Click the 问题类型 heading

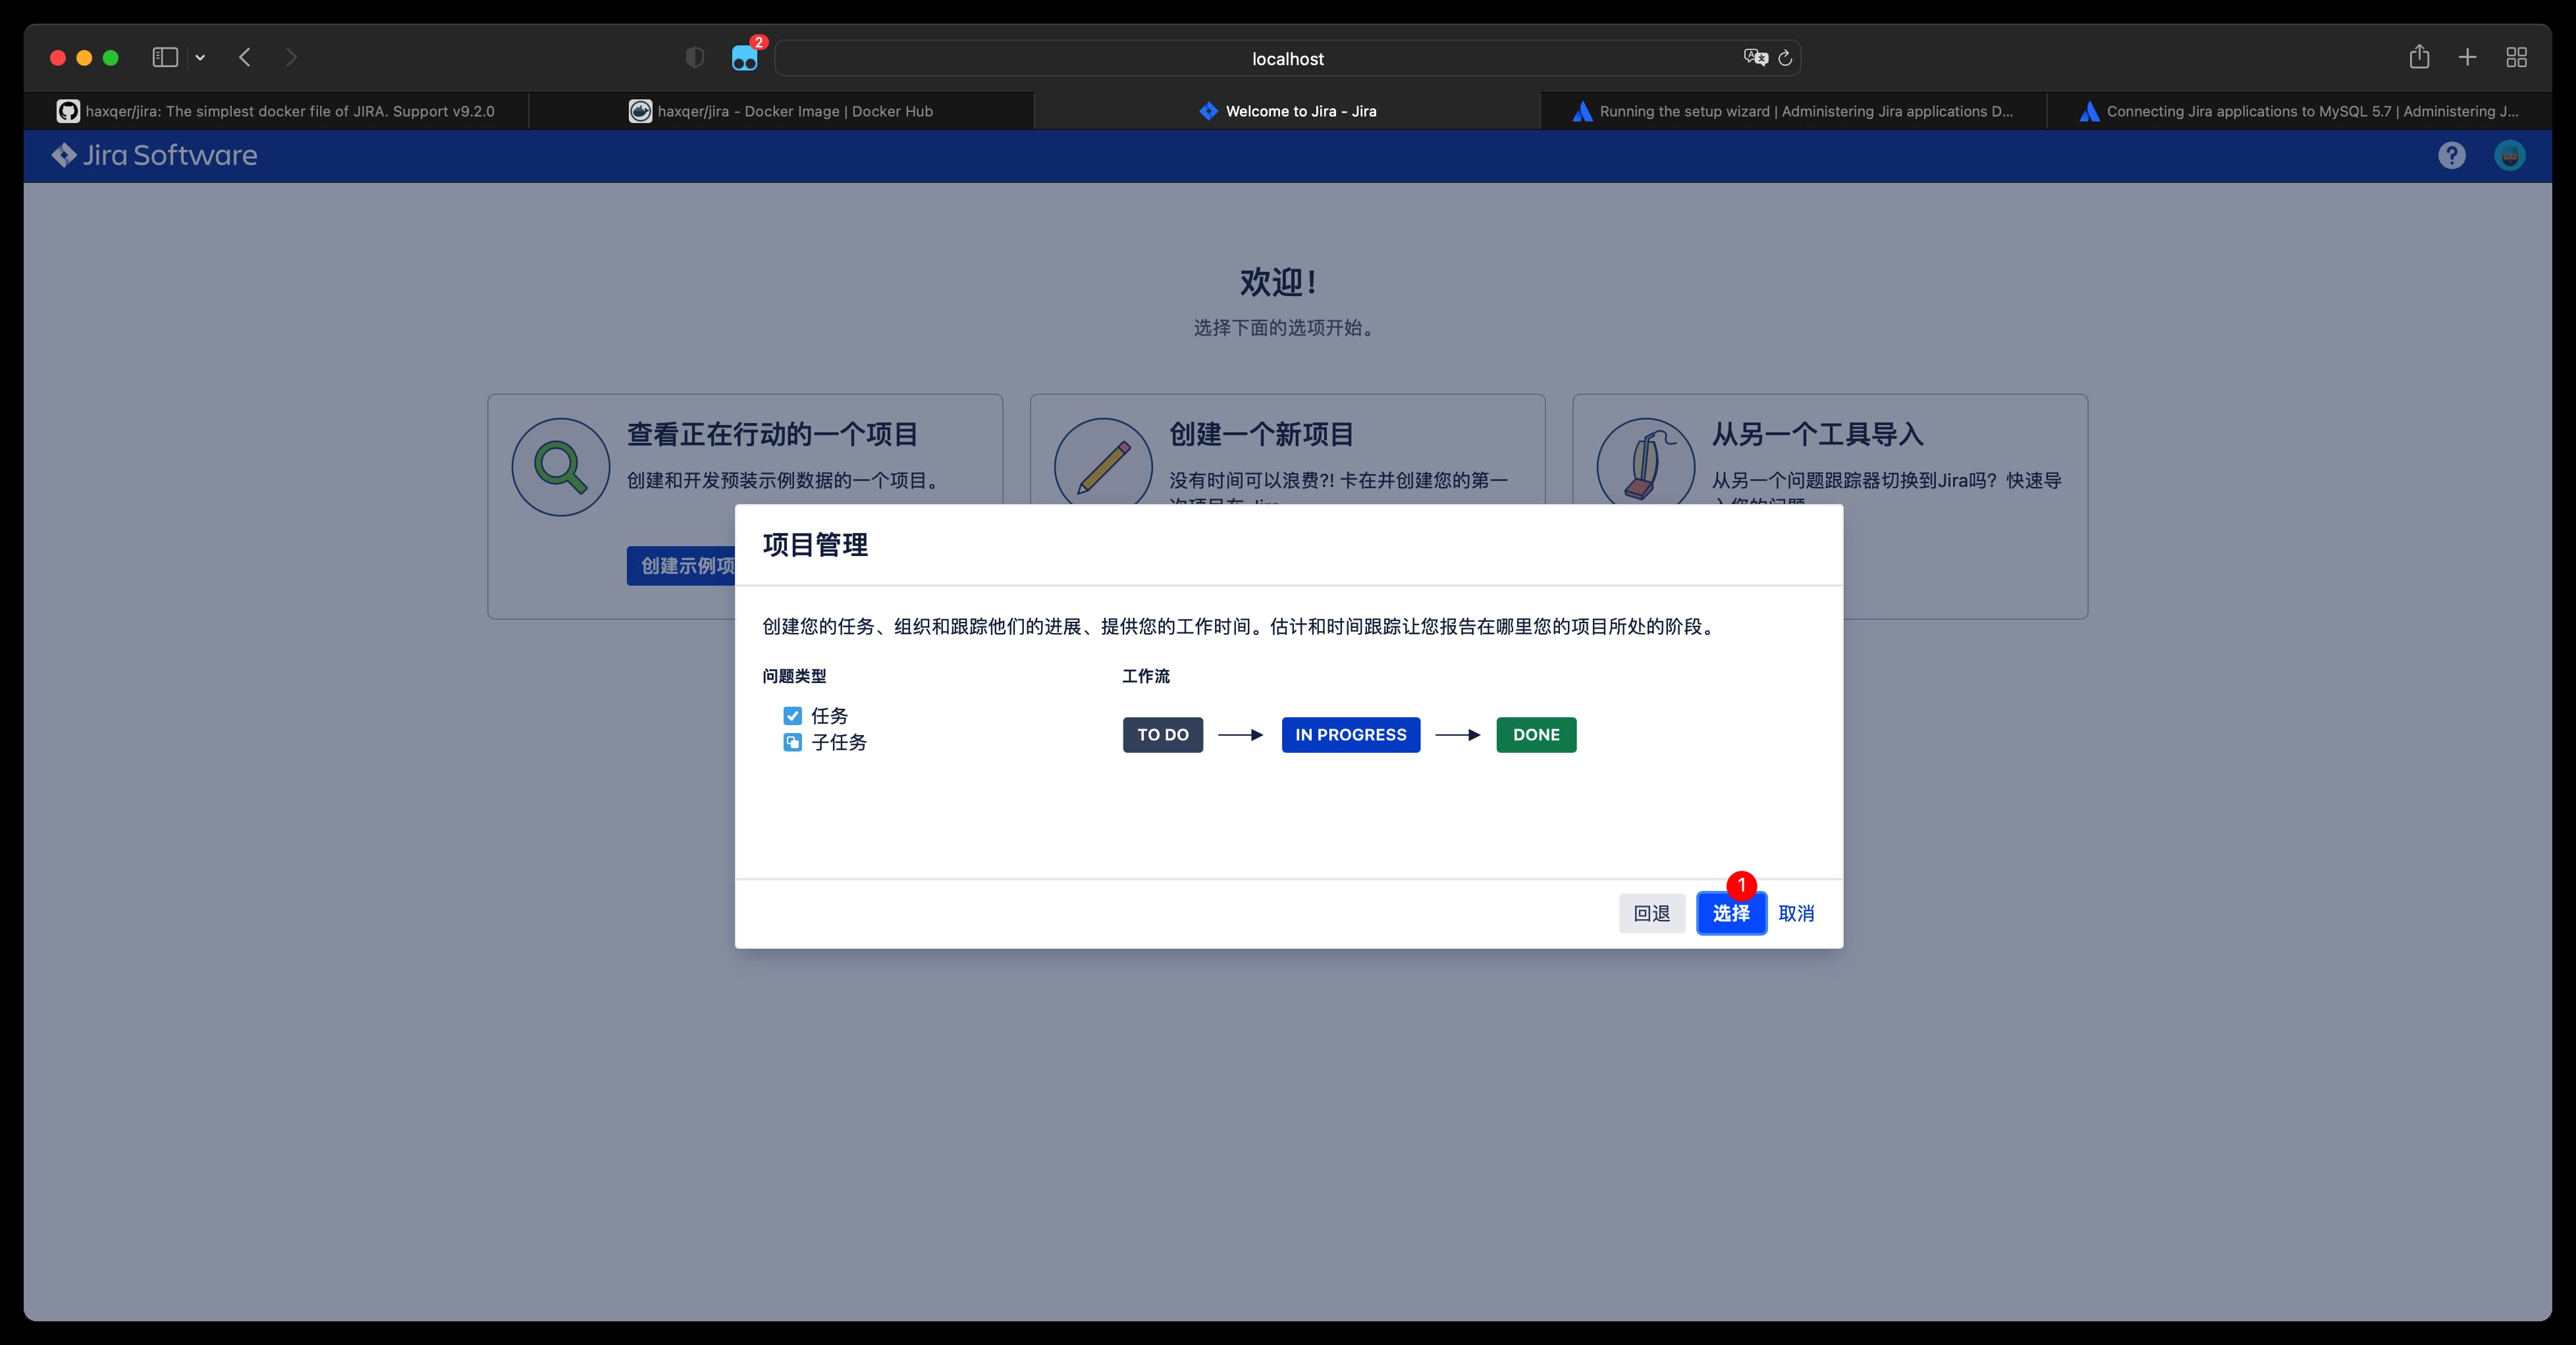(x=794, y=676)
